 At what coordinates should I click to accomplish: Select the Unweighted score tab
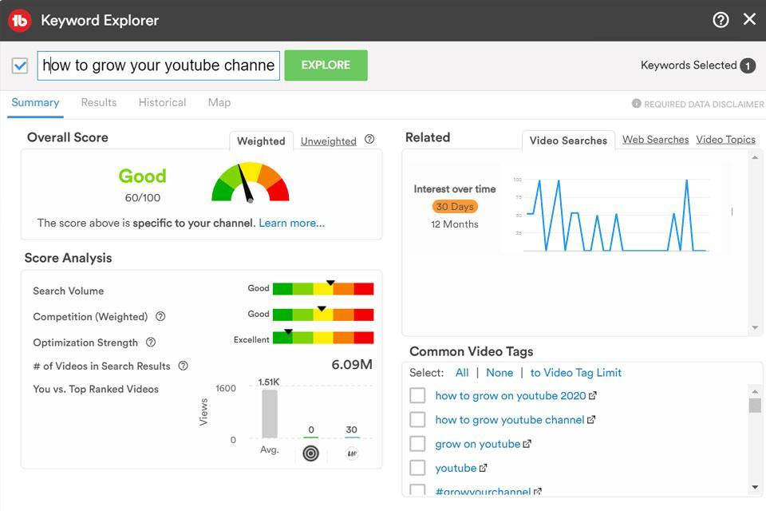tap(328, 141)
